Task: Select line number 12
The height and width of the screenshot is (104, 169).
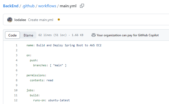Action: tap(16, 100)
